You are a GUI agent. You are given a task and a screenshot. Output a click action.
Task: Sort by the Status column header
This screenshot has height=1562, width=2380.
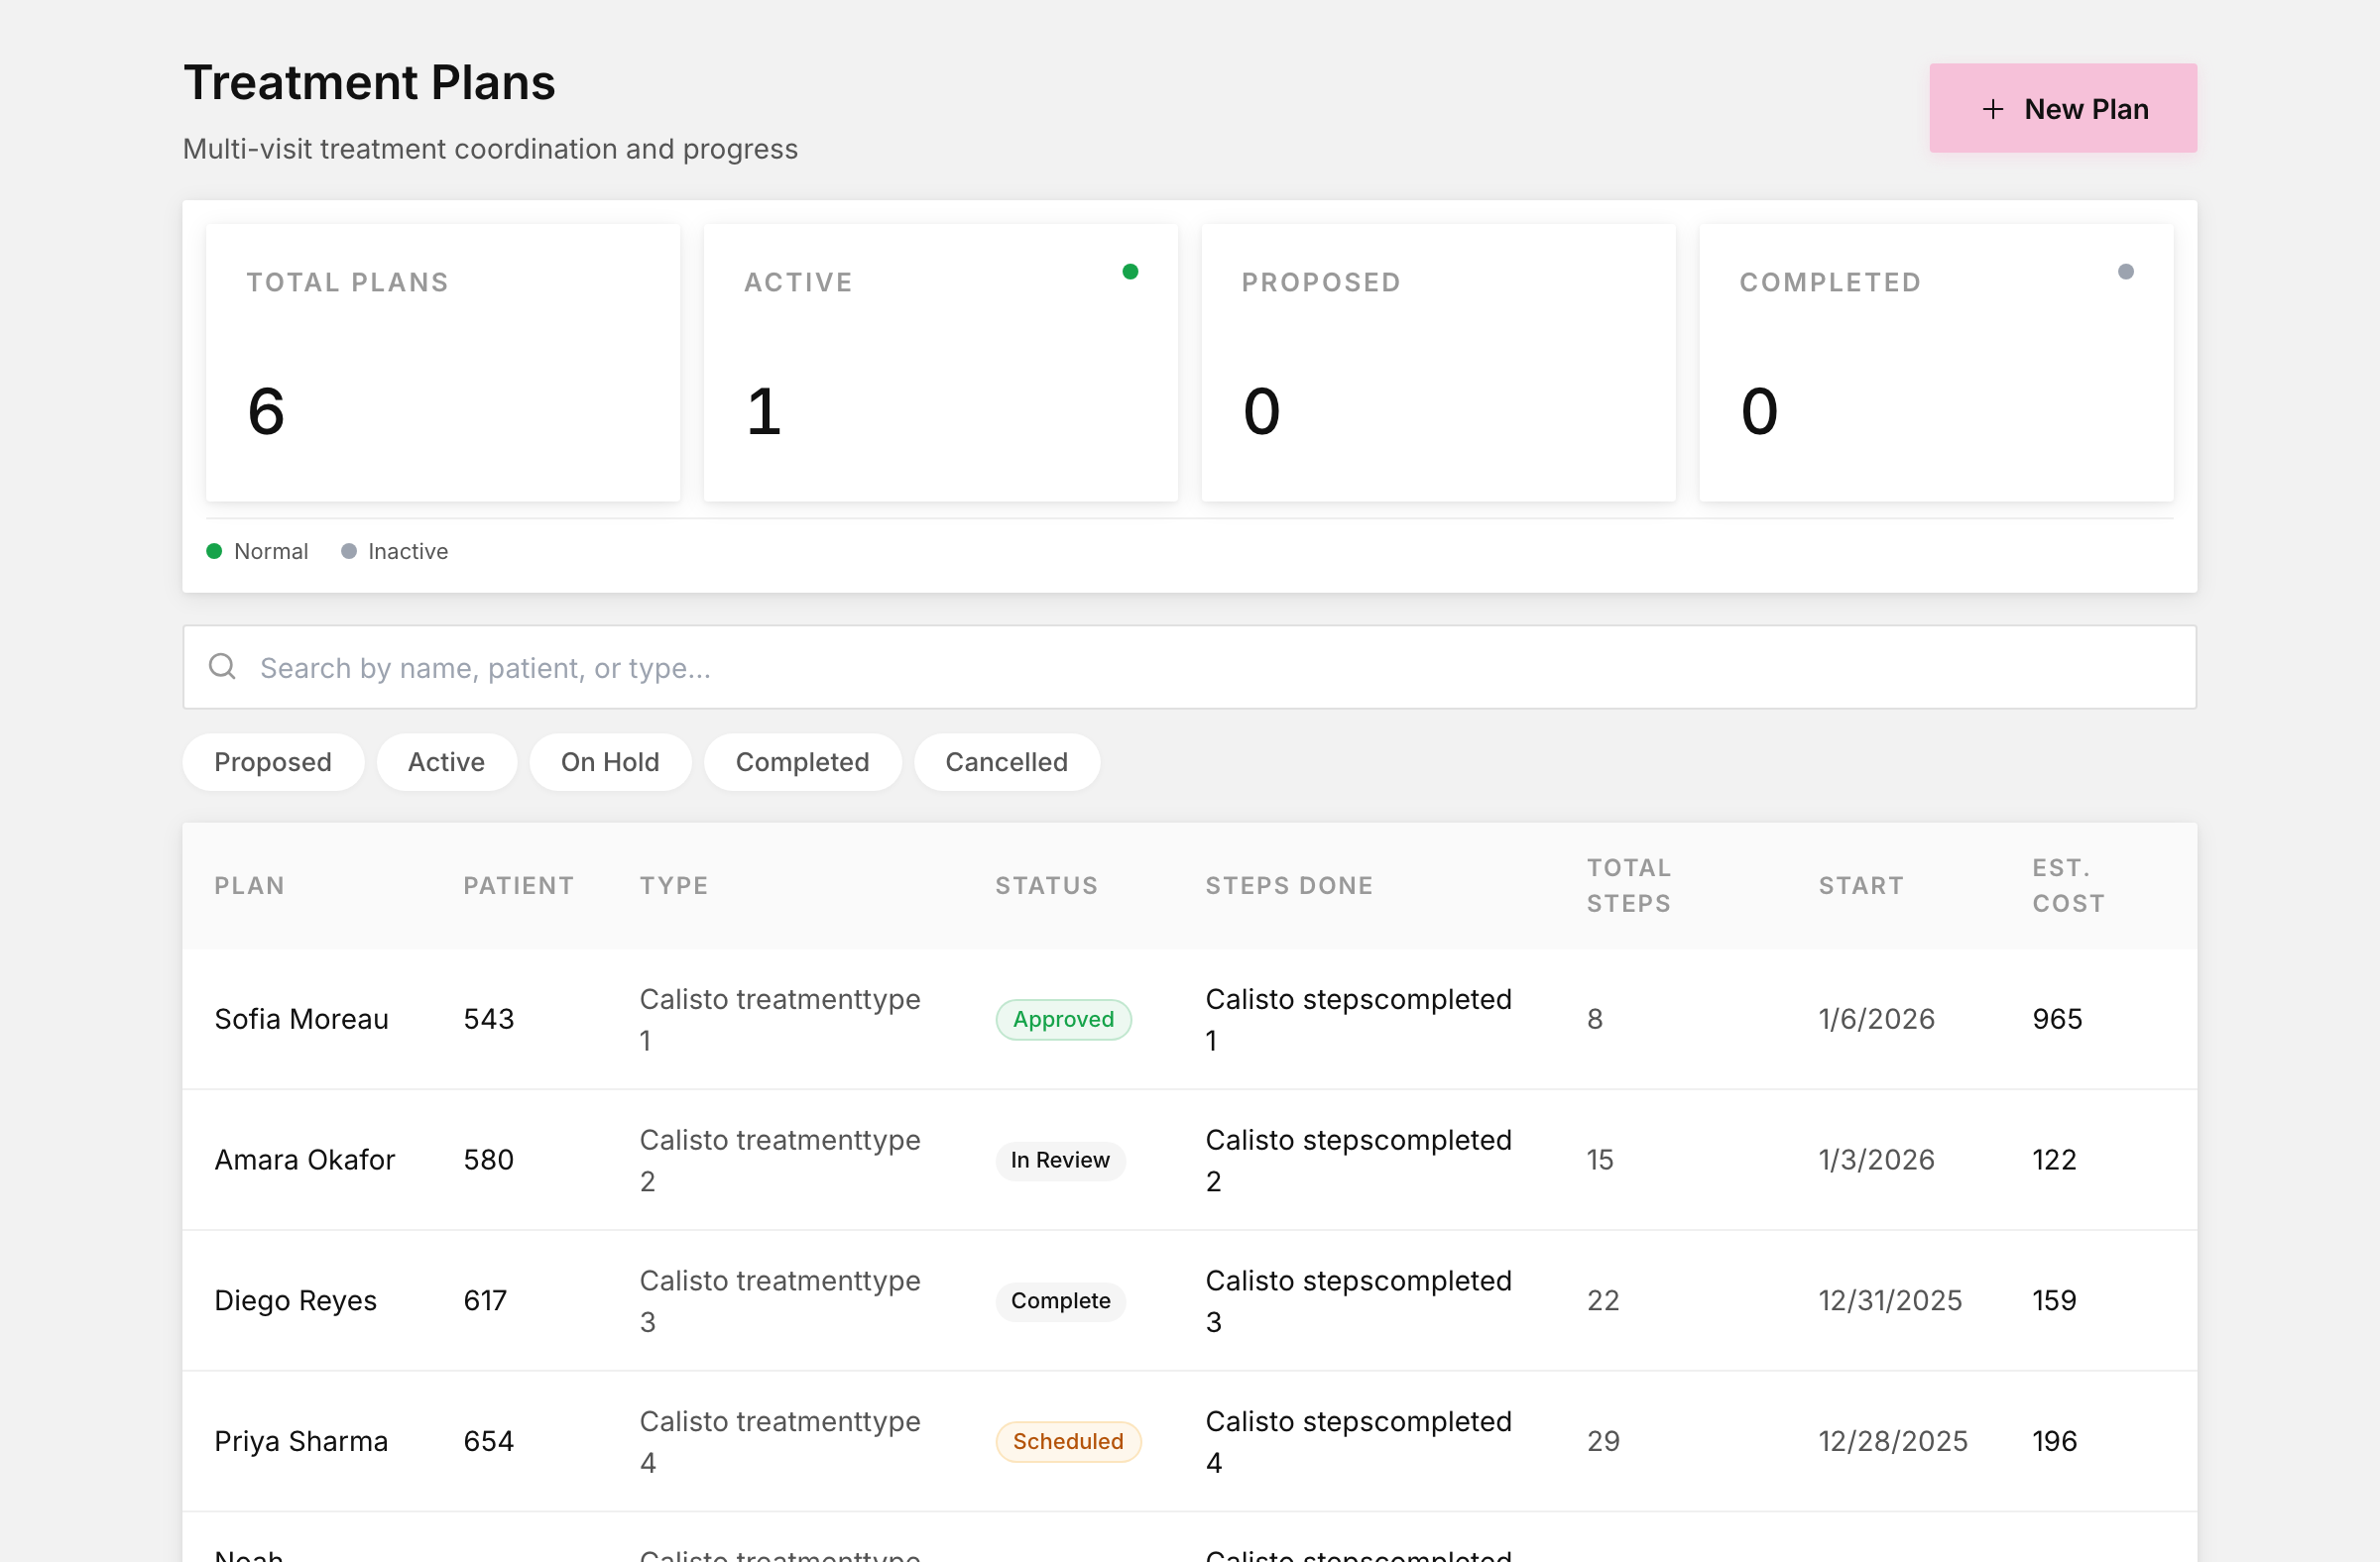click(x=1046, y=885)
